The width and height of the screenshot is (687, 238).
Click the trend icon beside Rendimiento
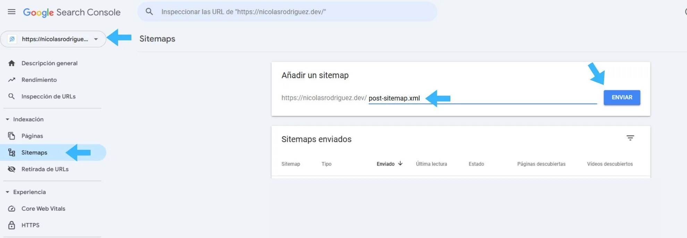click(x=11, y=80)
